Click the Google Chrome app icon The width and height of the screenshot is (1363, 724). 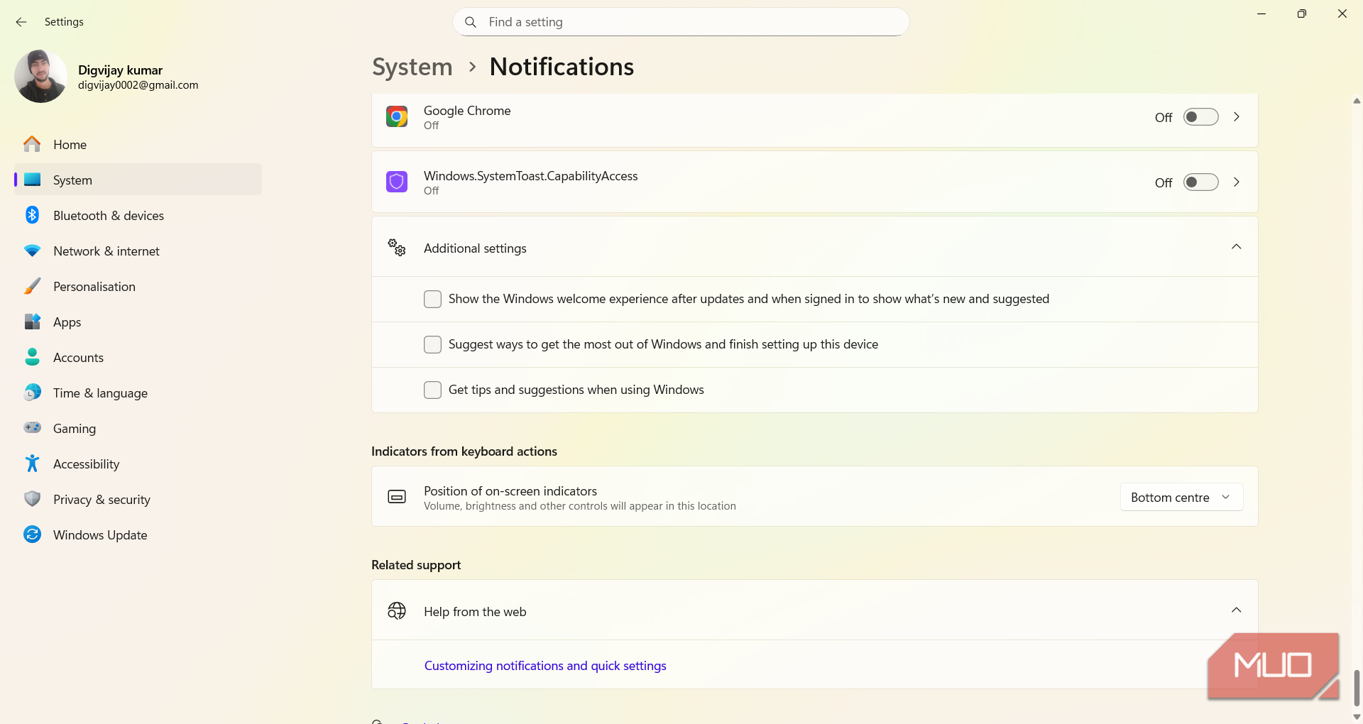[x=397, y=116]
